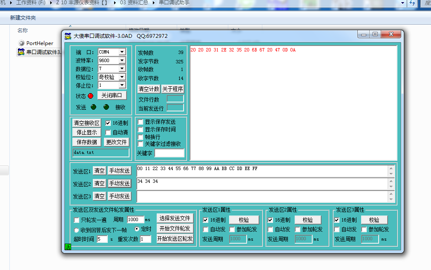The width and height of the screenshot is (431, 270).
Task: Open the 校验位 奇校验 dropdown
Action: [x=122, y=77]
